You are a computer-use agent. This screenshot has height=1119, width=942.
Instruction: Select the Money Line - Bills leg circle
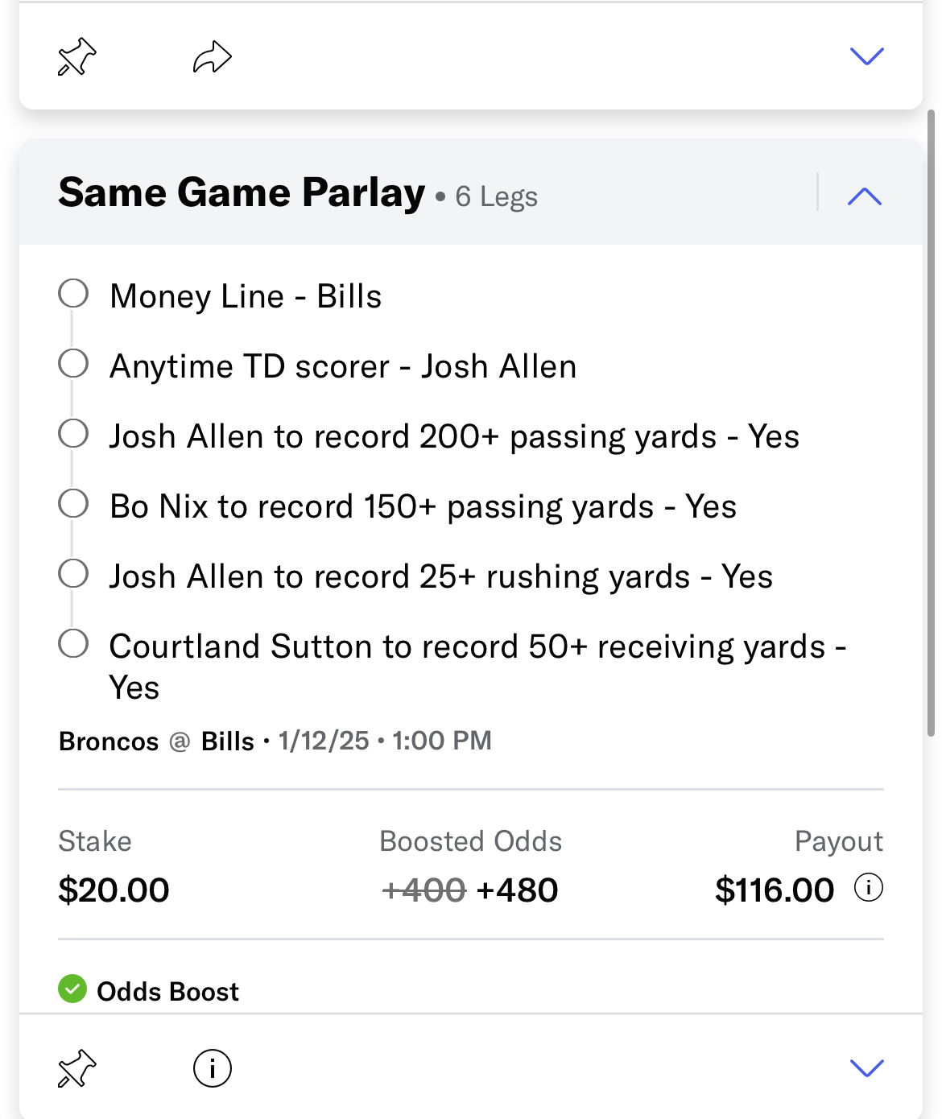[73, 294]
